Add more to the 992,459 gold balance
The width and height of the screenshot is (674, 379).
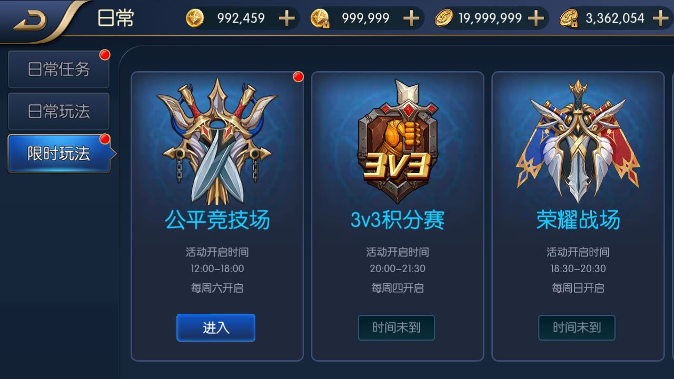point(286,18)
